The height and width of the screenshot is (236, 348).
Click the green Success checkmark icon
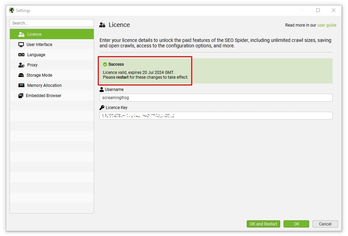105,64
